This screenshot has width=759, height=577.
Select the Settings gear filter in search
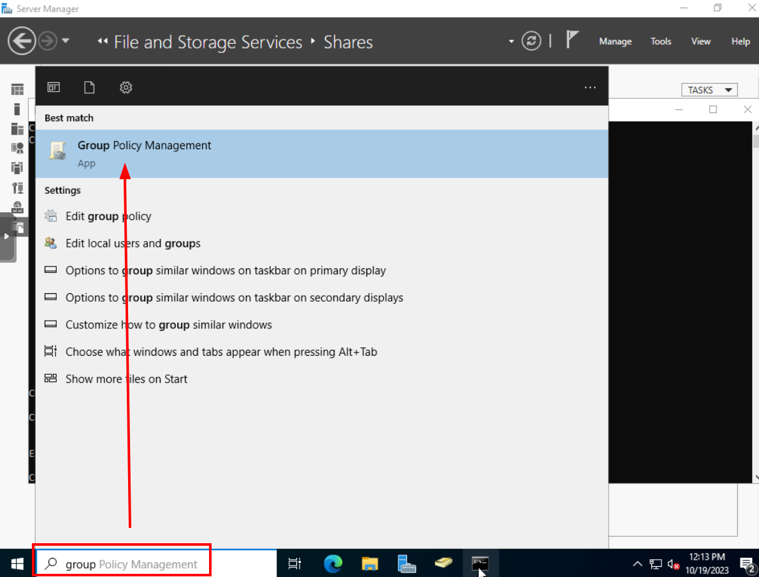pyautogui.click(x=126, y=87)
